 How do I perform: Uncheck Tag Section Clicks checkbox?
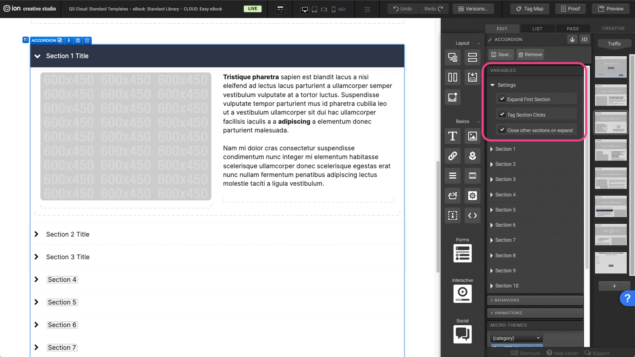tap(502, 114)
